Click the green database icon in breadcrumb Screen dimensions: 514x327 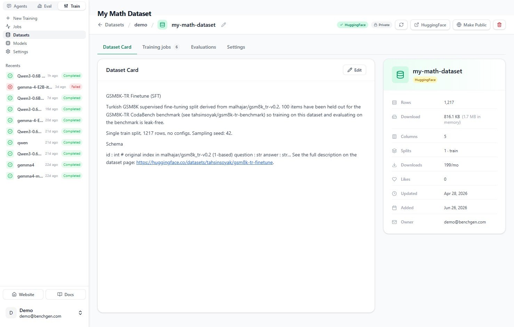pos(162,25)
